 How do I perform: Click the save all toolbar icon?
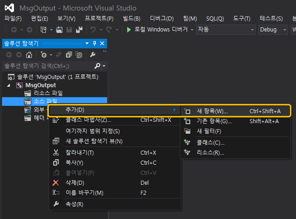79,30
